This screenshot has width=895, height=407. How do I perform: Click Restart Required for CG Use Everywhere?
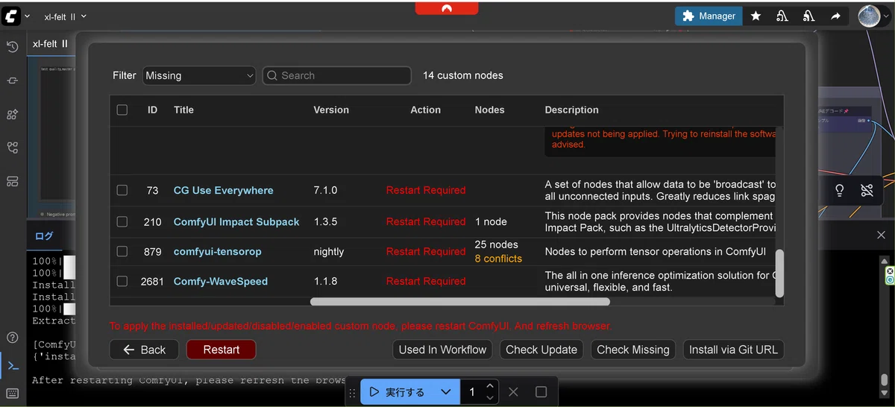tap(426, 190)
